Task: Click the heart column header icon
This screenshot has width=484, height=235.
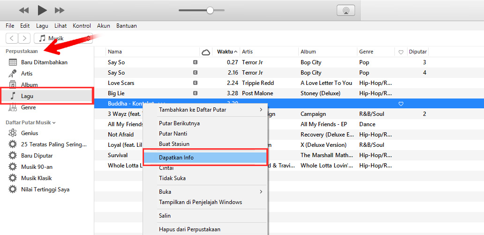Action: [401, 52]
